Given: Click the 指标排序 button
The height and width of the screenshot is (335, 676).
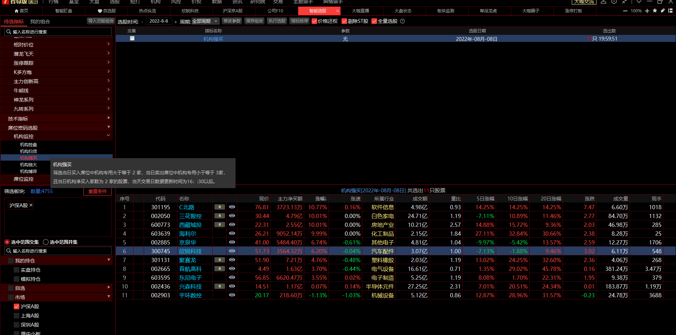Looking at the screenshot, I should click(300, 21).
